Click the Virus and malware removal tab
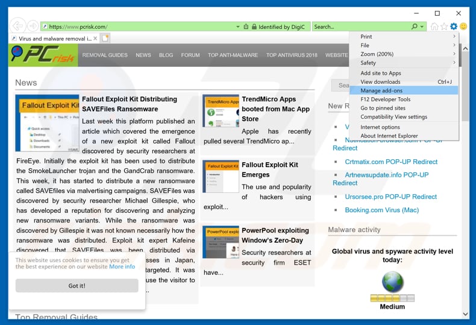The height and width of the screenshot is (325, 476). tap(55, 39)
